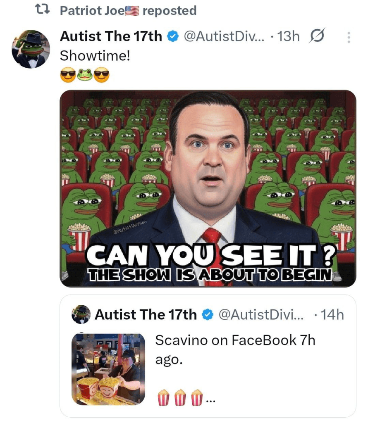Open the "Can you see it?" meme image

tap(208, 188)
